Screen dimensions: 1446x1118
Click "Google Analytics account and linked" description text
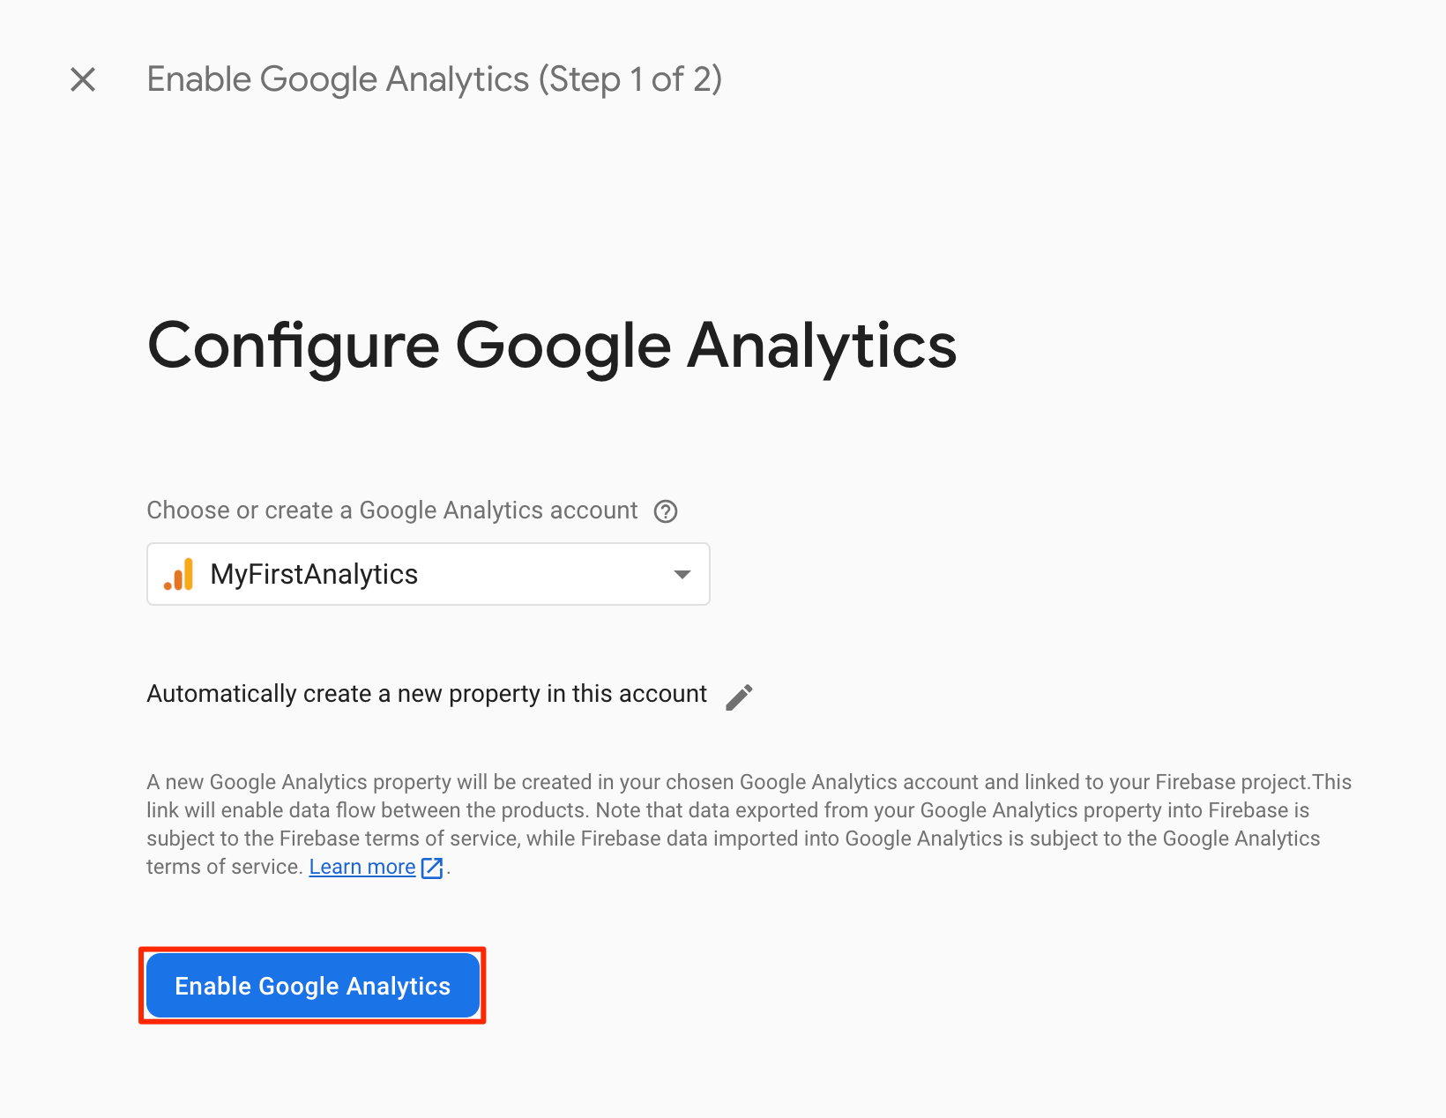pyautogui.click(x=909, y=782)
